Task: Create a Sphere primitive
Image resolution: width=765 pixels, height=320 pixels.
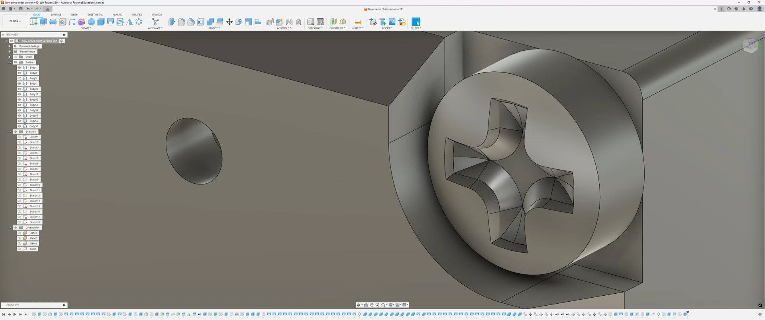Action: pos(91,22)
